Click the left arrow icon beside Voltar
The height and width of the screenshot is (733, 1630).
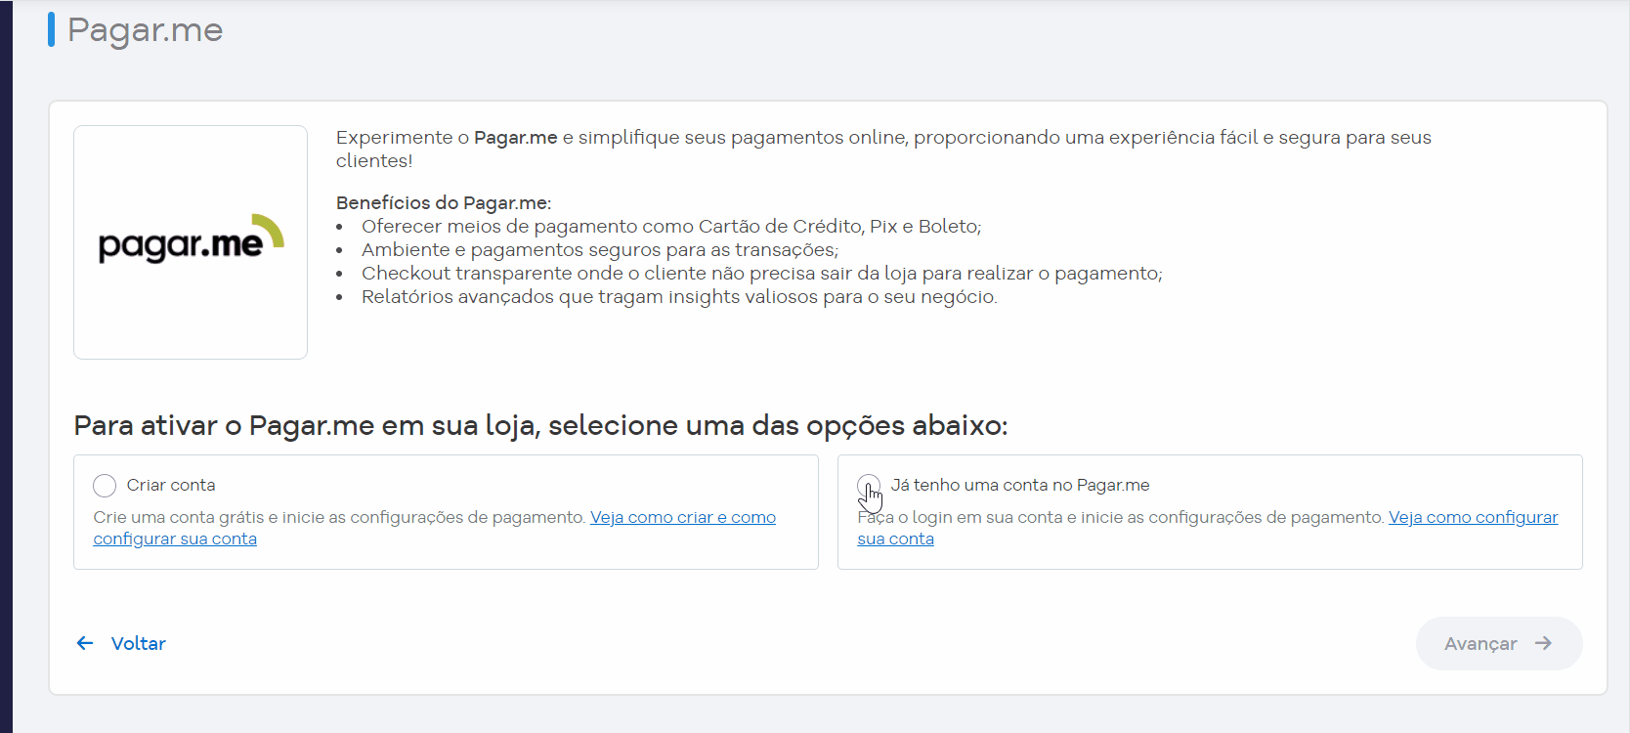click(x=85, y=643)
